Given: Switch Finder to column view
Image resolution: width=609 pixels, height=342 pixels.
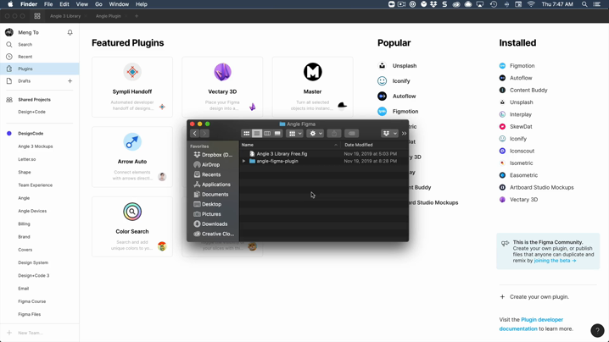Looking at the screenshot, I should point(267,134).
